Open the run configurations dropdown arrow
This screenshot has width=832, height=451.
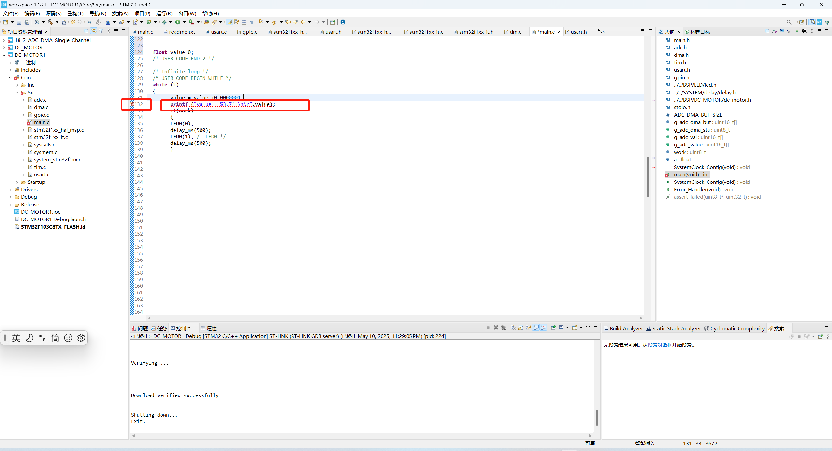point(184,22)
